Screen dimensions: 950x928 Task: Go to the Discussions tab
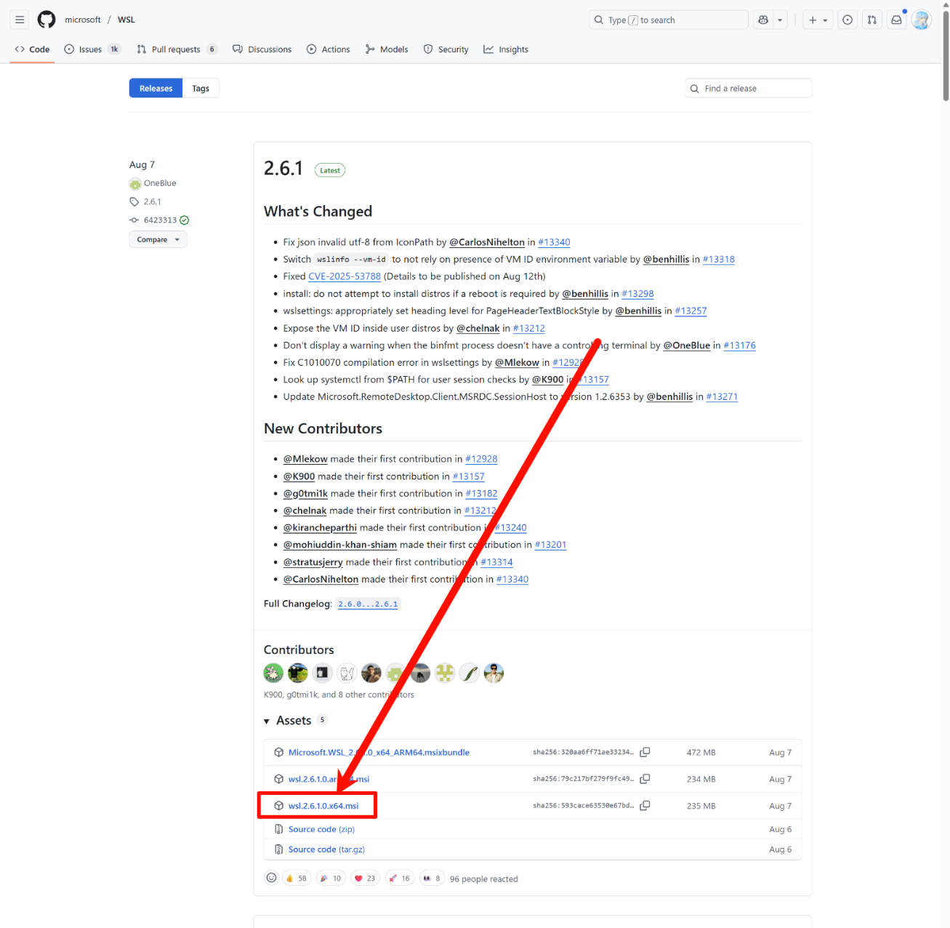(x=262, y=49)
